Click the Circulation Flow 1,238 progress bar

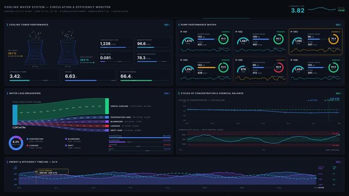click(116, 47)
